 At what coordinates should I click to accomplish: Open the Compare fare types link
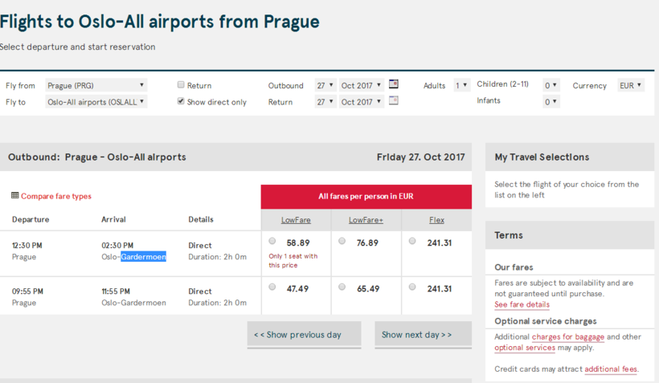click(x=56, y=196)
